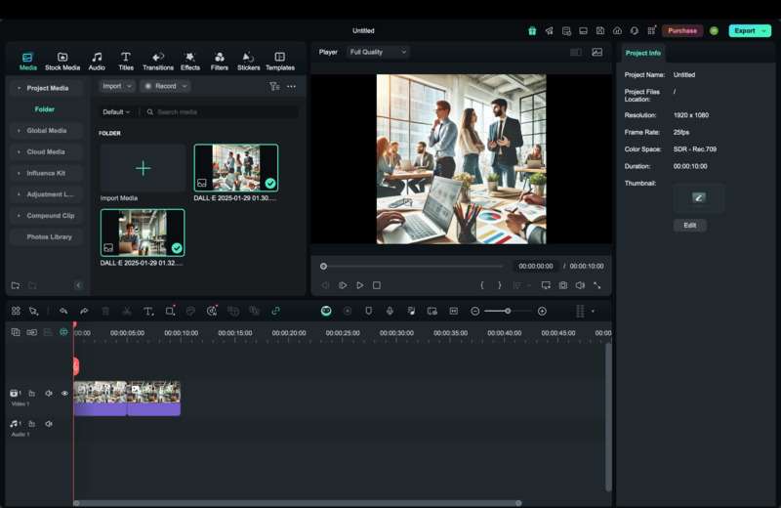This screenshot has width=781, height=508.
Task: Open the Full Quality dropdown
Action: click(x=378, y=52)
